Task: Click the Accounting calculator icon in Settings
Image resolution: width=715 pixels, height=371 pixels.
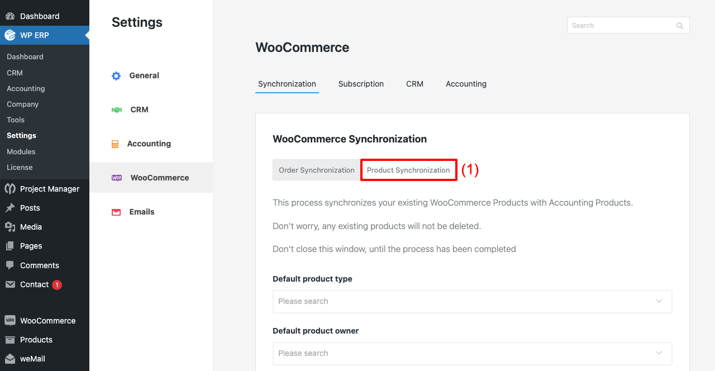Action: pos(116,144)
